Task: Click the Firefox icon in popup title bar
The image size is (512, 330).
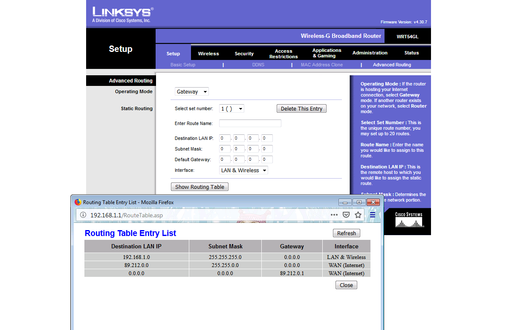Action: pos(78,202)
